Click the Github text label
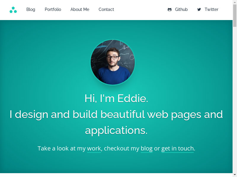237x177 pixels. tap(181, 9)
